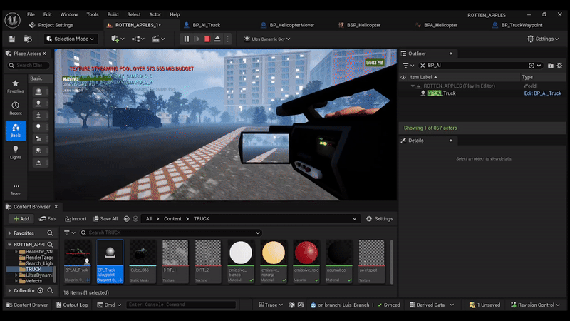Open the Actor menu
The height and width of the screenshot is (321, 570).
(155, 14)
